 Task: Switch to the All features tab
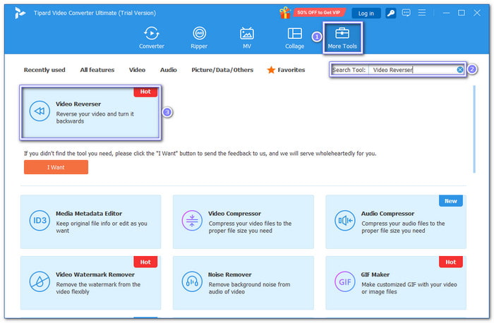point(97,70)
